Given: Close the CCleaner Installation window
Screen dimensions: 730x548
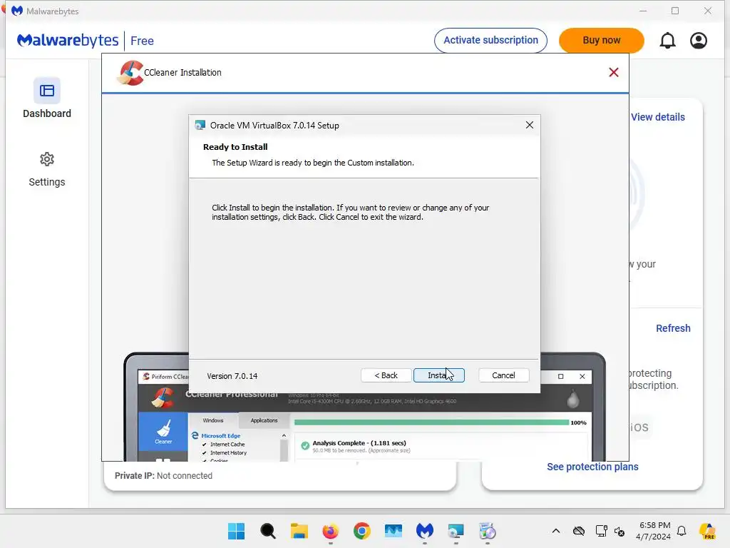Looking at the screenshot, I should (x=614, y=72).
